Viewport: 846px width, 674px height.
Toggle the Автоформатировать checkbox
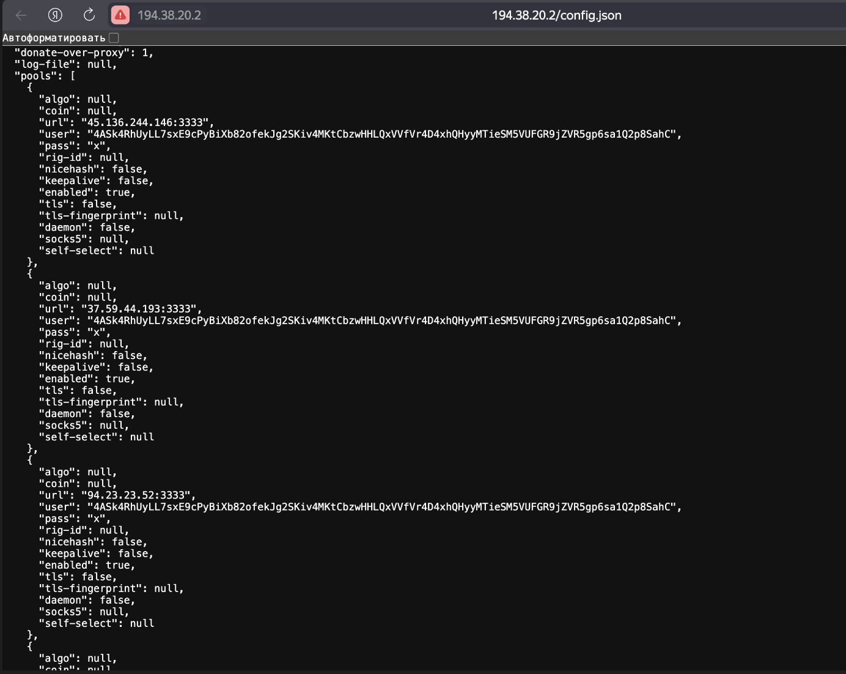pos(114,38)
